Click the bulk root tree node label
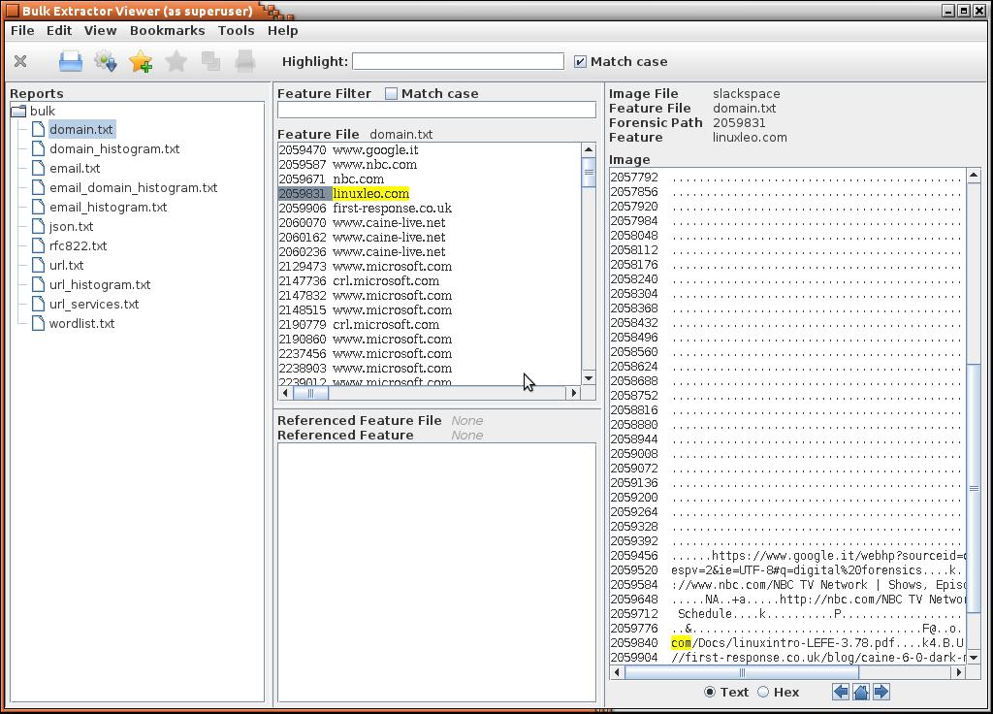The image size is (993, 714). click(x=43, y=112)
